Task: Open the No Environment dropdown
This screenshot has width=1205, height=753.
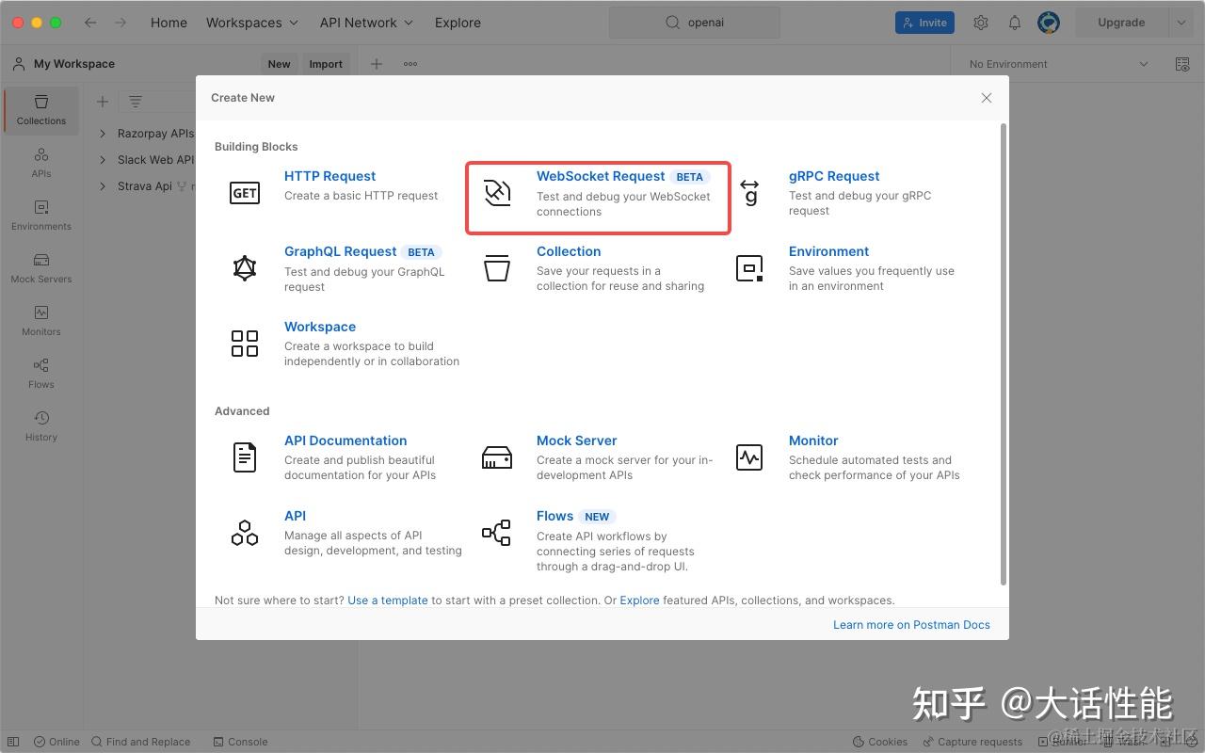Action: 1054,63
